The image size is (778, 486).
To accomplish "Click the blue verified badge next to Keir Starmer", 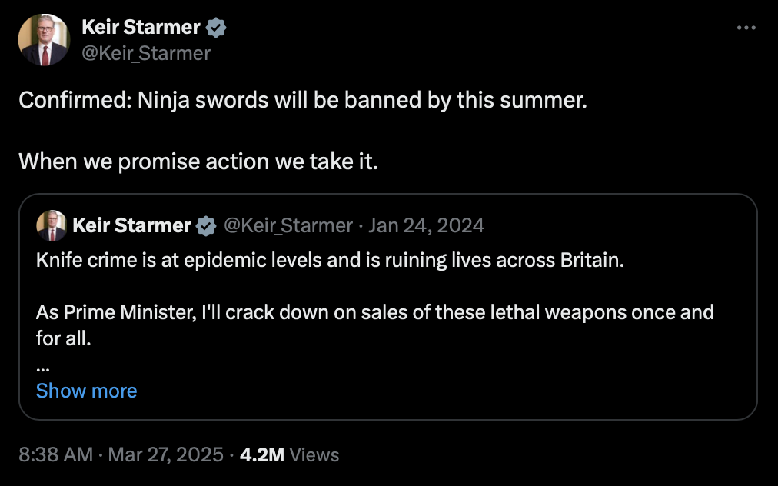I will pos(215,27).
